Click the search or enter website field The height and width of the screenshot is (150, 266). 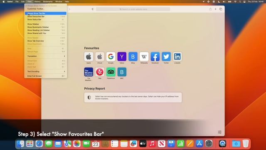[x=133, y=9]
